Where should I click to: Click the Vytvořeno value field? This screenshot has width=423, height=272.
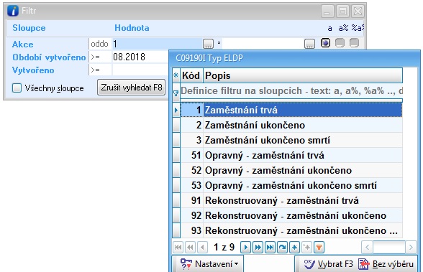point(140,70)
